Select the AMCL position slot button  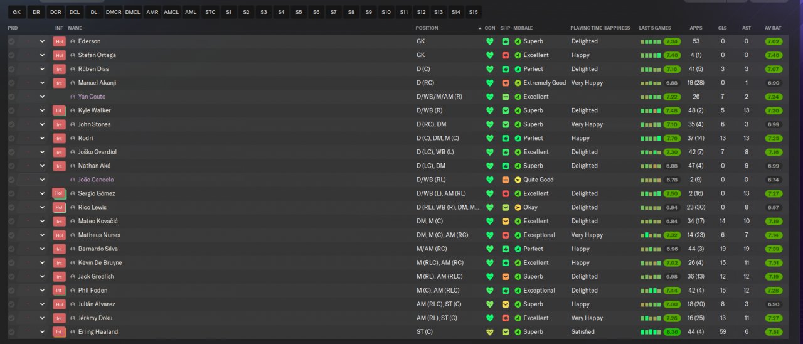pos(171,12)
